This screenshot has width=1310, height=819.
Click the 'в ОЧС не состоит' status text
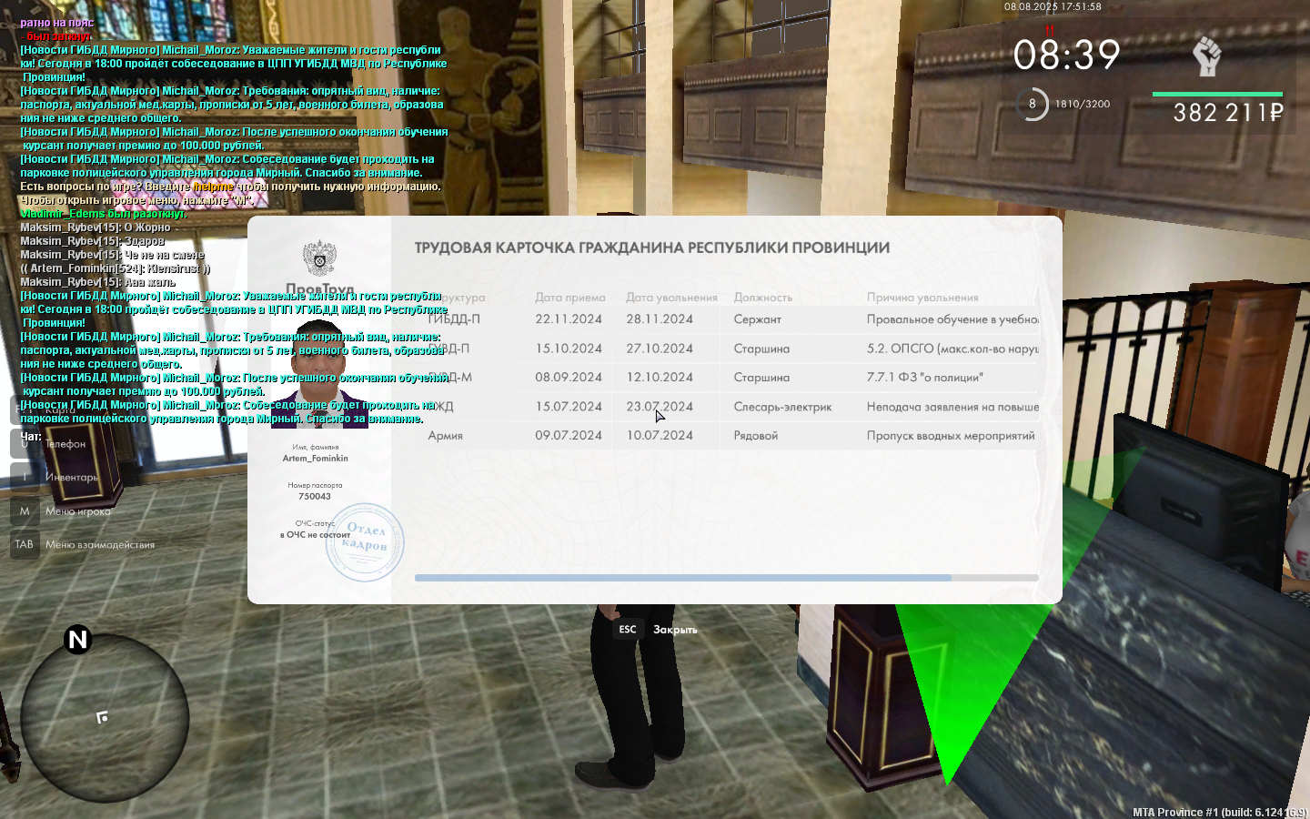click(x=315, y=535)
